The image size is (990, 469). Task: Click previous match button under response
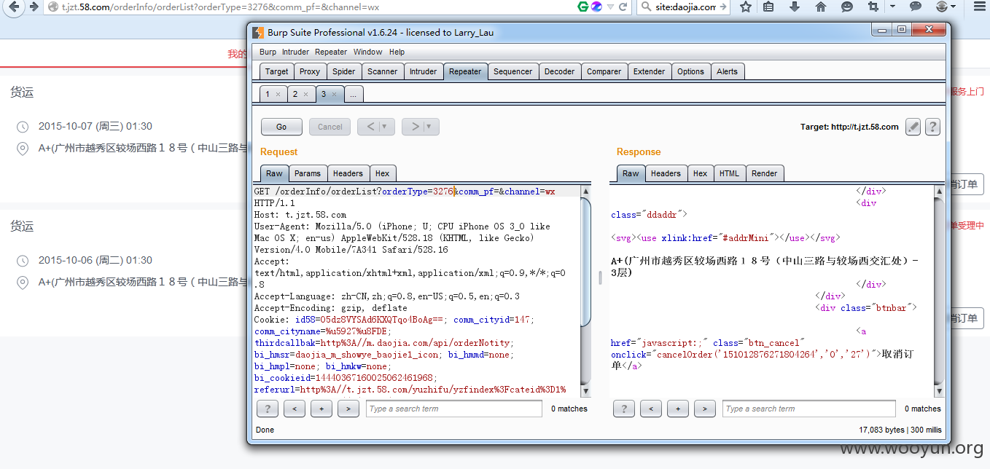pyautogui.click(x=650, y=409)
